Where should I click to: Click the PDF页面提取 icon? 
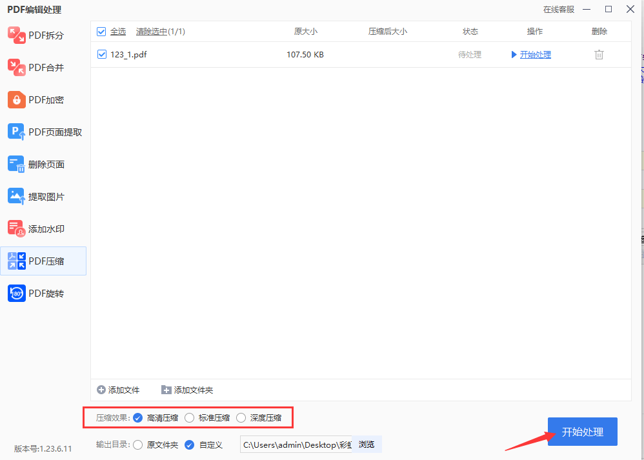pos(16,132)
